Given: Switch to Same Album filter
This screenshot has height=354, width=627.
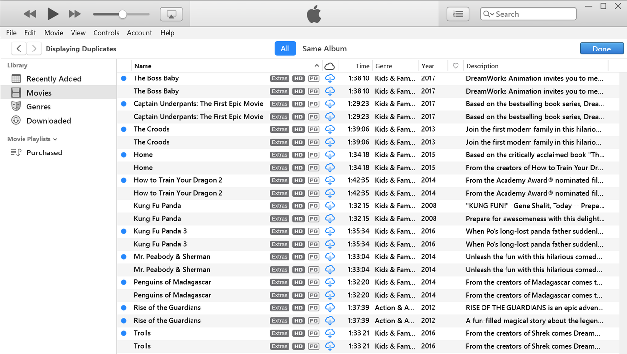Looking at the screenshot, I should click(x=324, y=49).
